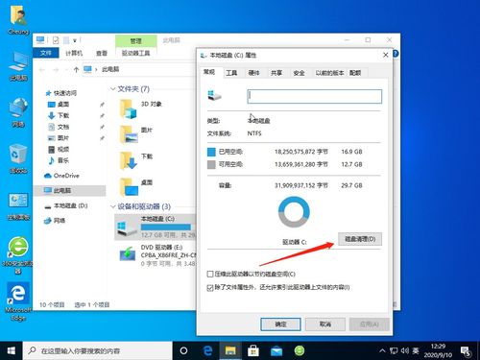The image size is (480, 360).
Task: Focus the drive label text field
Action: (315, 96)
